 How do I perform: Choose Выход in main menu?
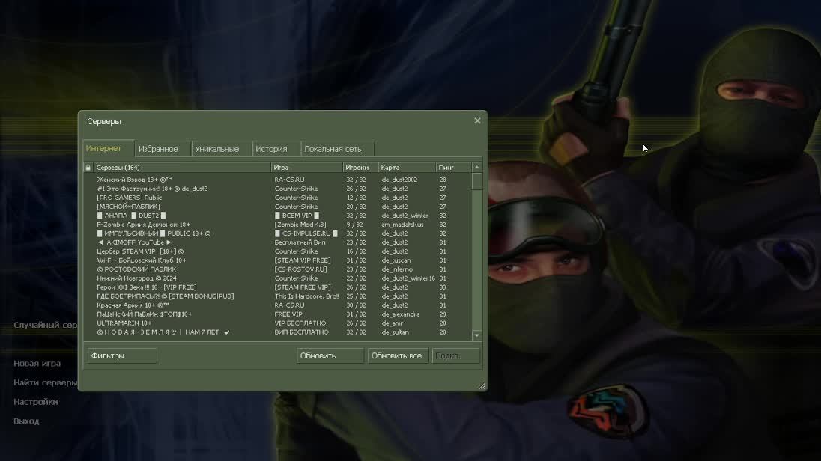[x=26, y=421]
